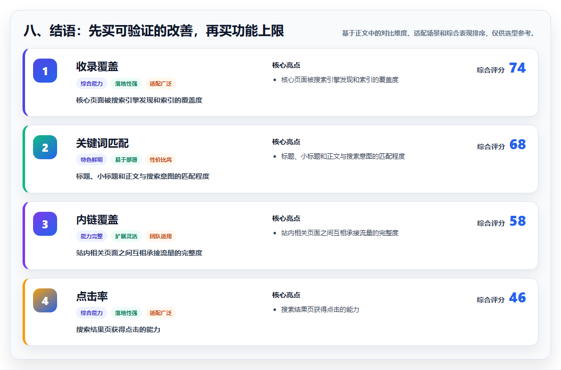Click the 团队适用 tag
This screenshot has height=370, width=561.
click(x=161, y=236)
